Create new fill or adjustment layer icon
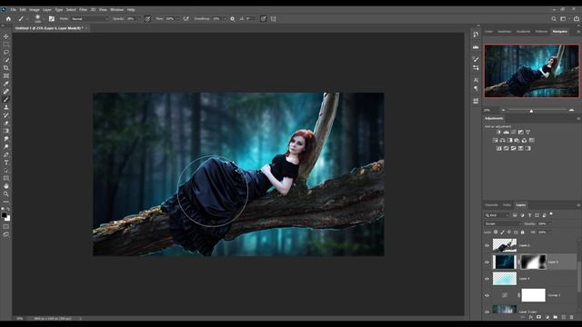This screenshot has height=327, width=582. (547, 317)
